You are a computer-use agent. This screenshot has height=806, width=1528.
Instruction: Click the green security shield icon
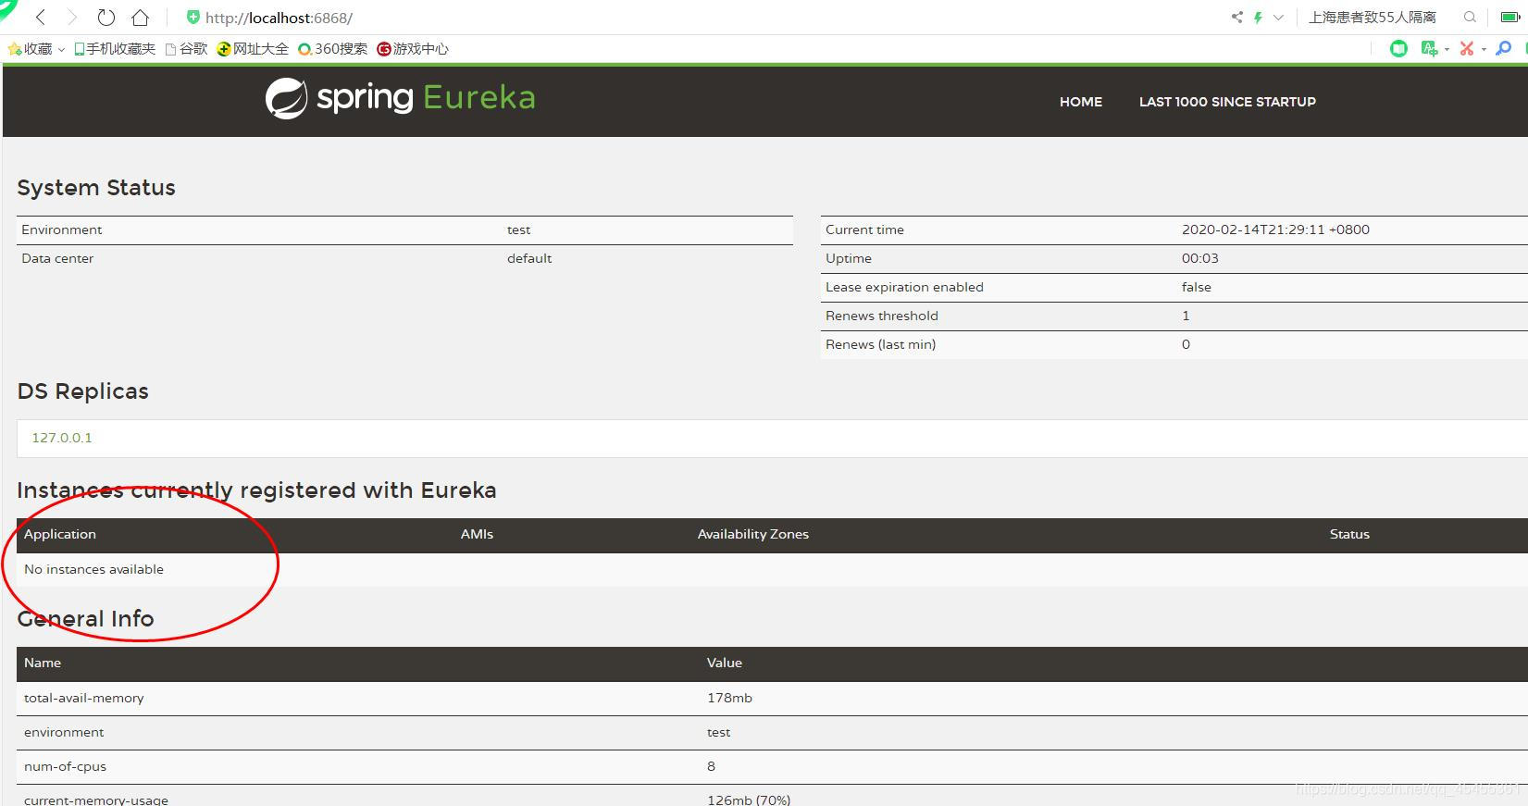193,18
